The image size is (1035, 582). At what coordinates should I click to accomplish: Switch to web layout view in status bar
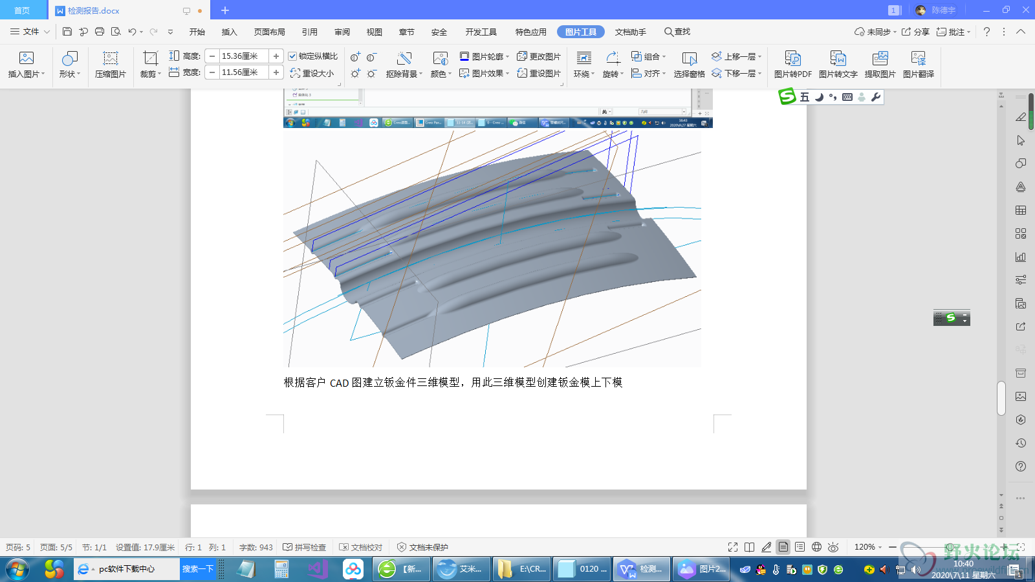817,547
